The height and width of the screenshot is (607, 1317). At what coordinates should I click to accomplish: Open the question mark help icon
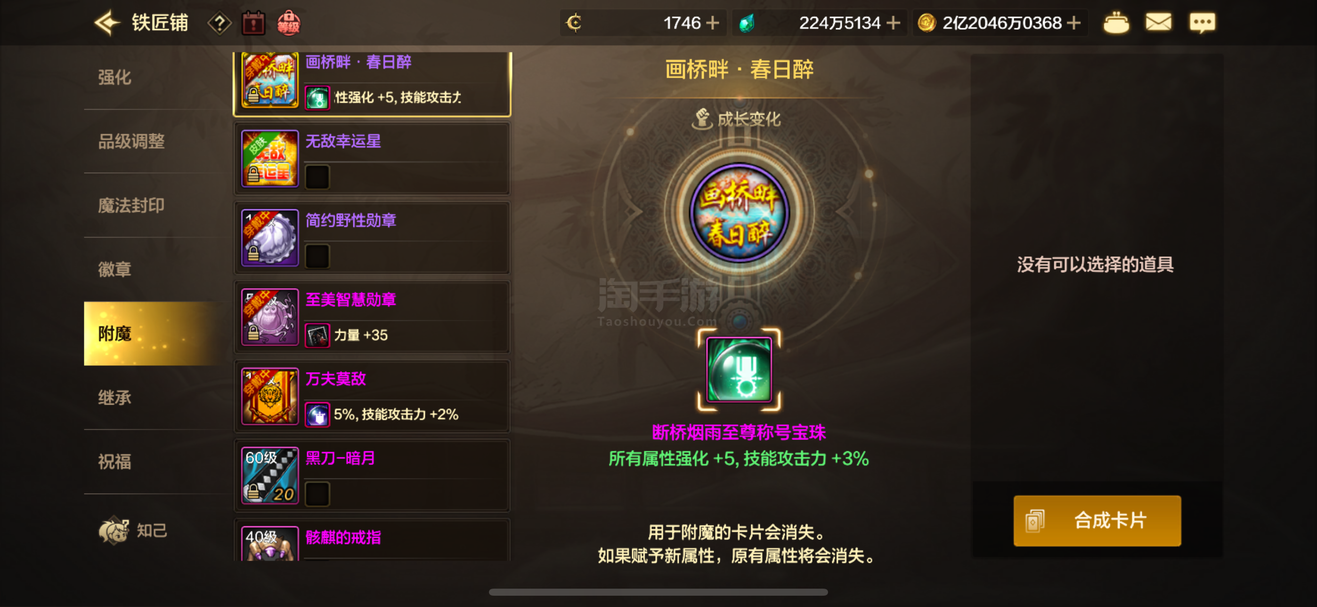click(219, 24)
